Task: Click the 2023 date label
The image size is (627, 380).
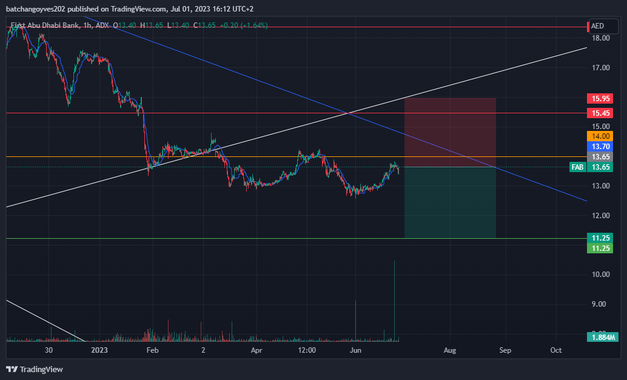Action: pos(99,350)
